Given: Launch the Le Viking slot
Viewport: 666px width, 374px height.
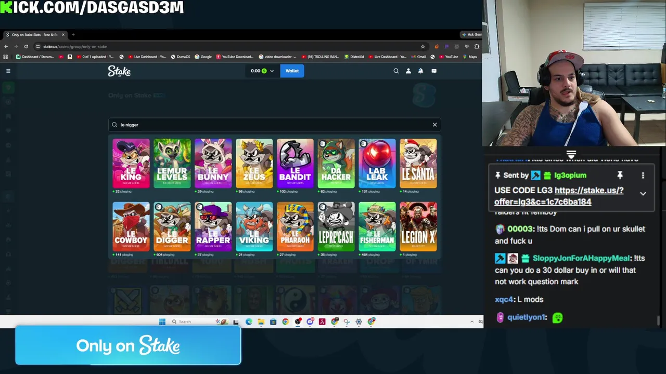Looking at the screenshot, I should (254, 226).
